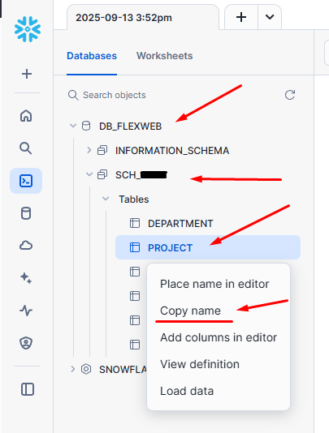Click the DEPARTMENT table icon
The image size is (329, 433).
pos(135,223)
